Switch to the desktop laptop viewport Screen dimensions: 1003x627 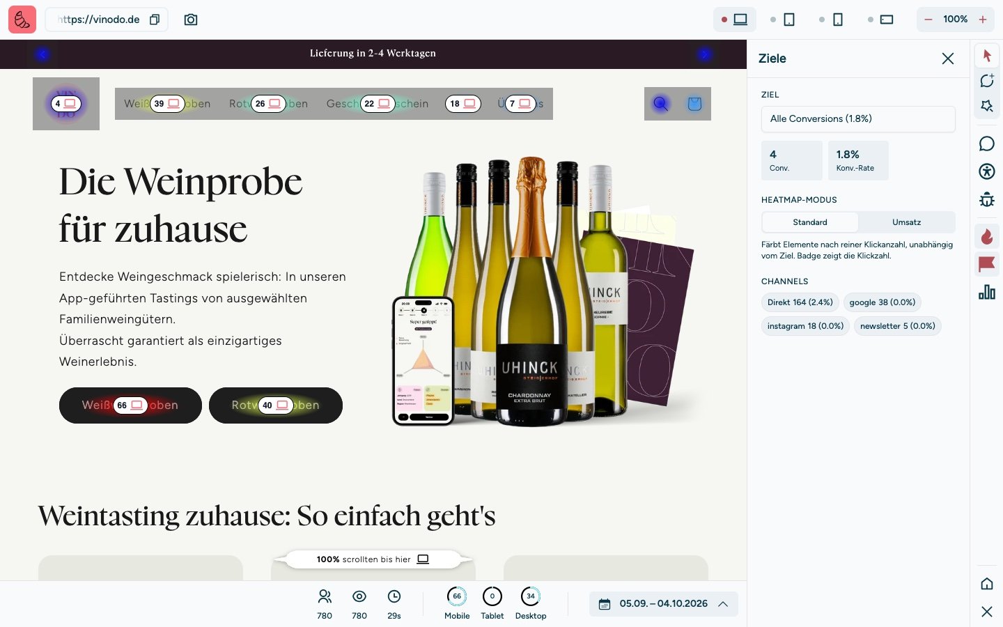(x=735, y=20)
